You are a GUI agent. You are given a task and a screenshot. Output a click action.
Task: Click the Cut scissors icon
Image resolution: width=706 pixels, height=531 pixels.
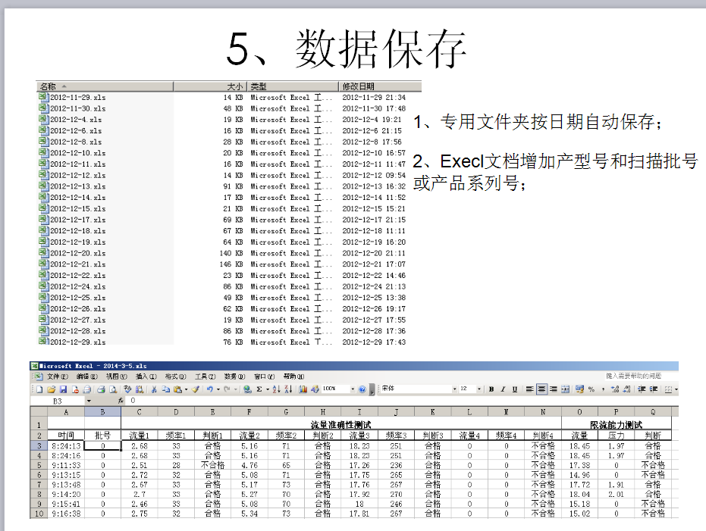coord(154,389)
